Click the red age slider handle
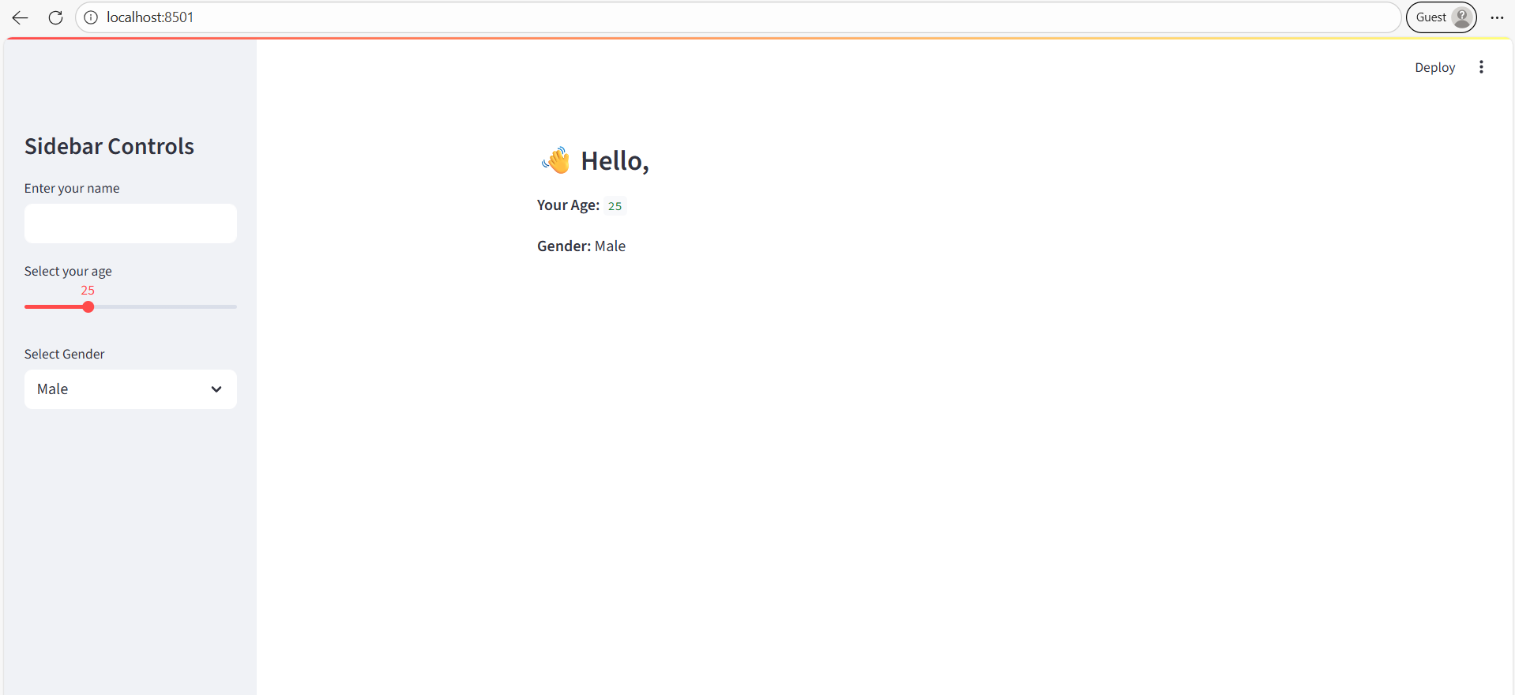The image size is (1515, 695). pos(88,307)
